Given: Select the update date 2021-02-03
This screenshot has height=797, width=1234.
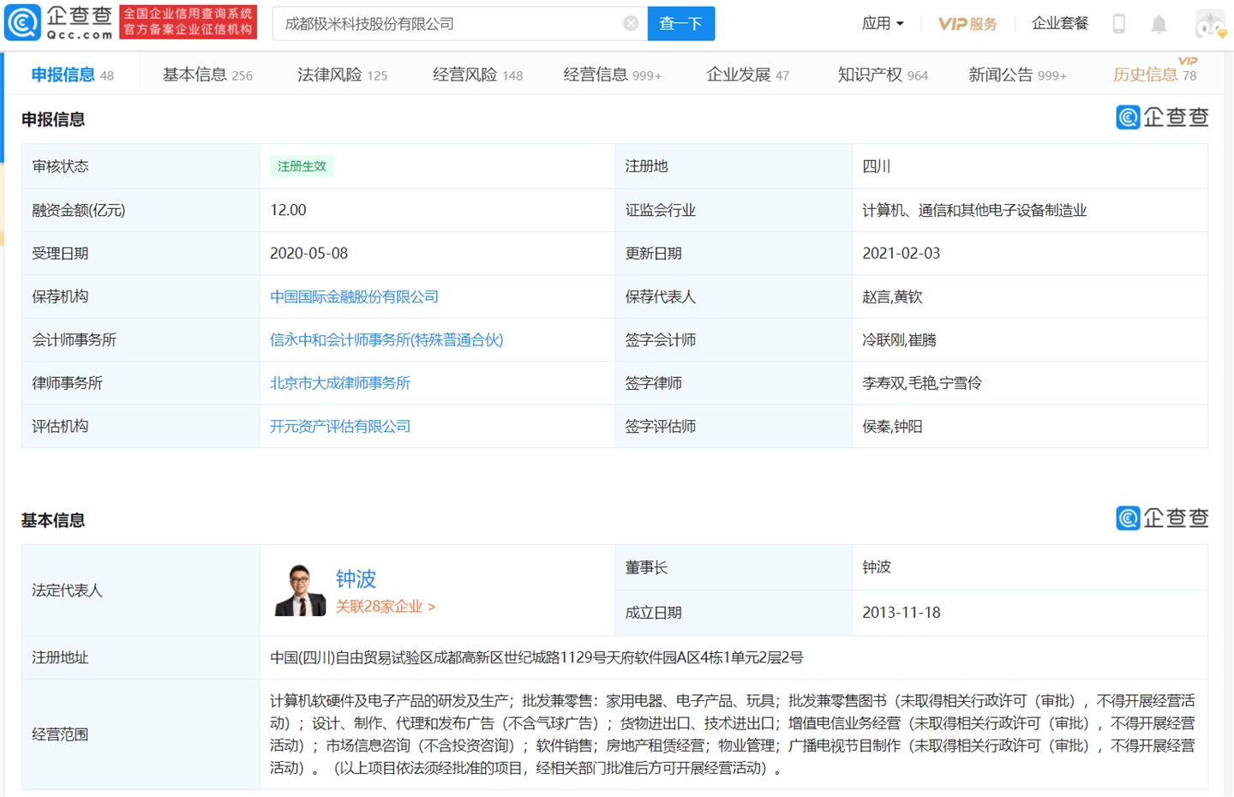Looking at the screenshot, I should (x=901, y=254).
